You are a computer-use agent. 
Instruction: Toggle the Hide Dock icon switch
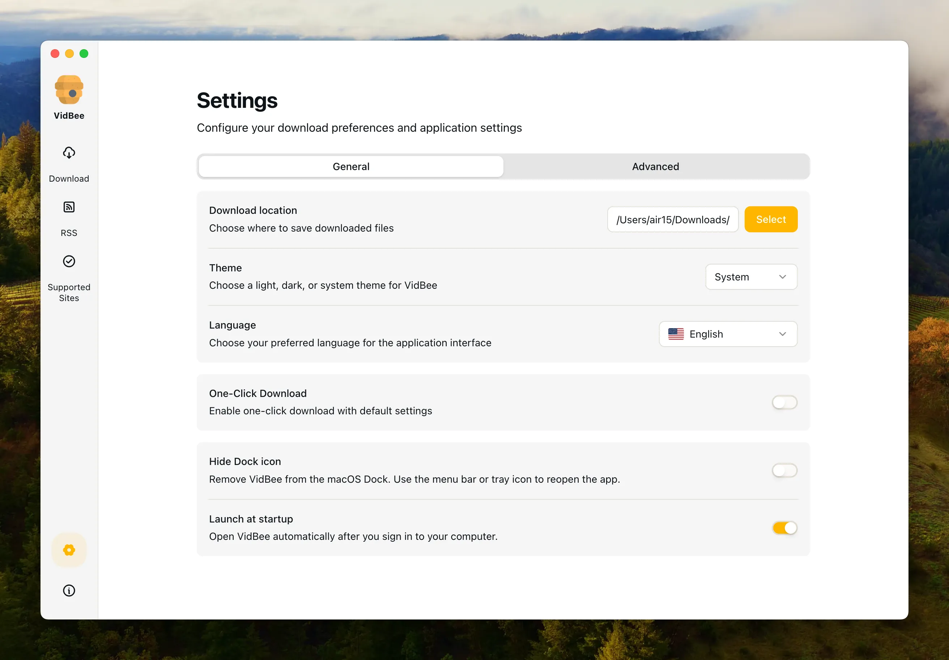784,471
